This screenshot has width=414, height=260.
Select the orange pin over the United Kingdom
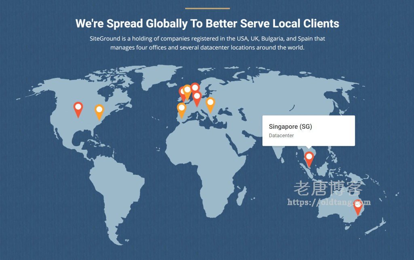[x=187, y=90]
